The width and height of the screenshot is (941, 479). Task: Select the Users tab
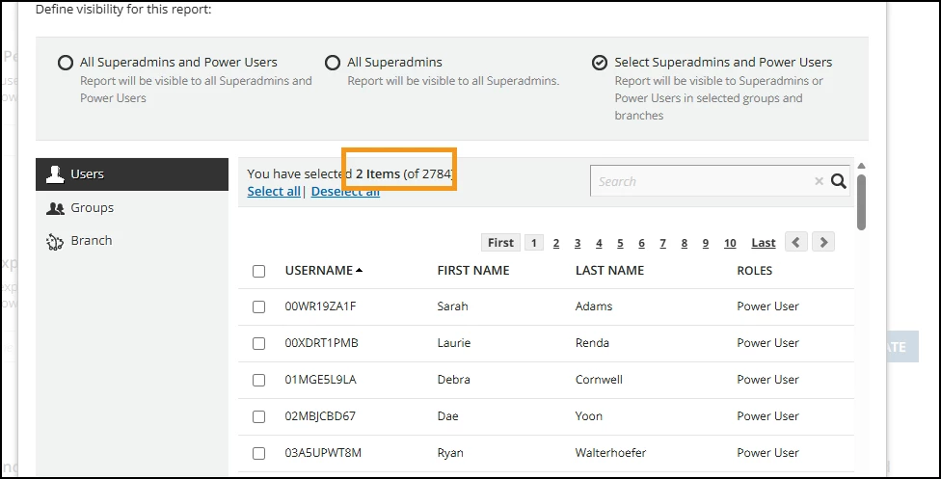pos(87,174)
